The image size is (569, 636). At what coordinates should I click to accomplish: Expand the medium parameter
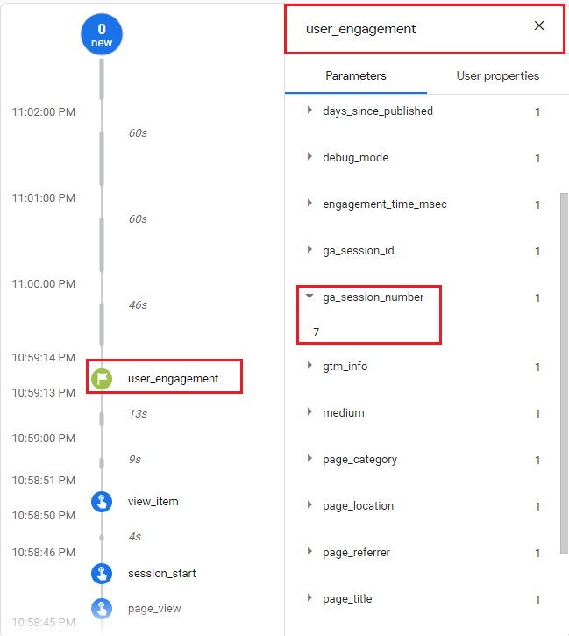coord(310,411)
